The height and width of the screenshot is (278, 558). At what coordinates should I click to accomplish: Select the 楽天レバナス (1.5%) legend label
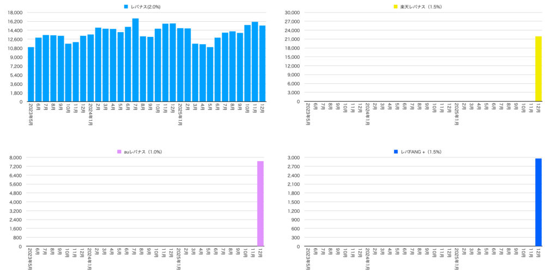[x=422, y=7]
